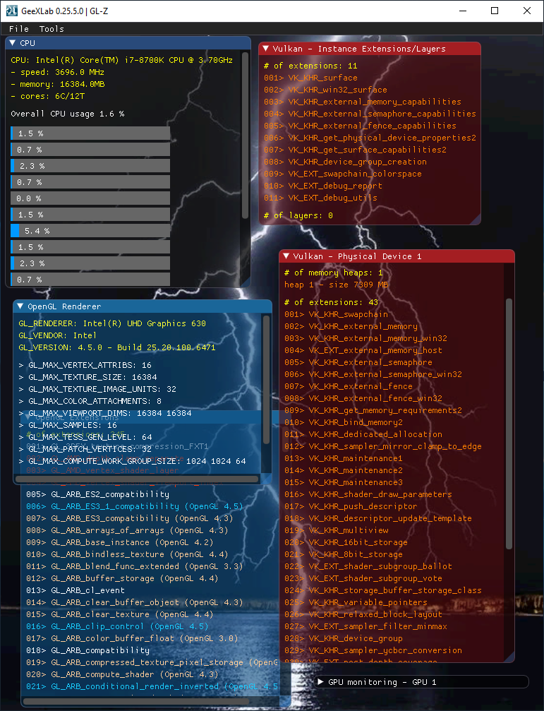Click the VK_KHR_multiview row
Screen dimensions: 544x711
(337, 530)
